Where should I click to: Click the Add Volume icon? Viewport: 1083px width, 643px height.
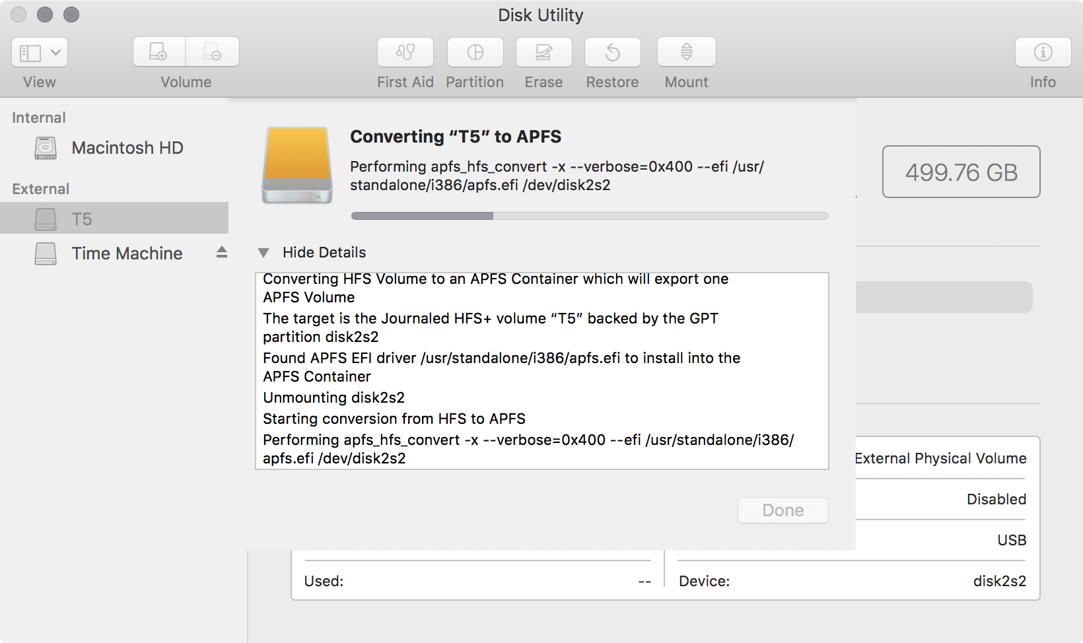(x=159, y=51)
